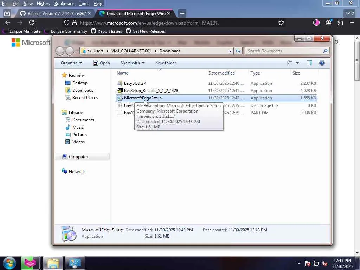360x270 pixels.
Task: Bookmark this page with the star icon
Action: point(281,22)
